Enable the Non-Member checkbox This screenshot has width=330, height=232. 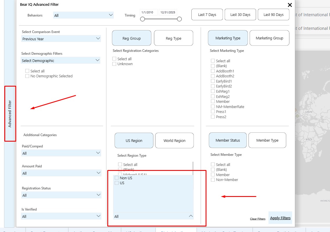tap(213, 180)
